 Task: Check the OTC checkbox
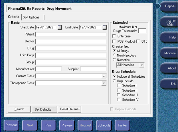point(138,41)
